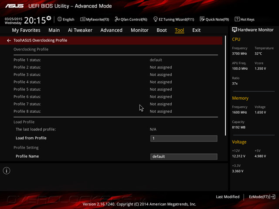Screen dimensions: 279x209
Task: Select the Profile 8 status row
Action: 116,111
